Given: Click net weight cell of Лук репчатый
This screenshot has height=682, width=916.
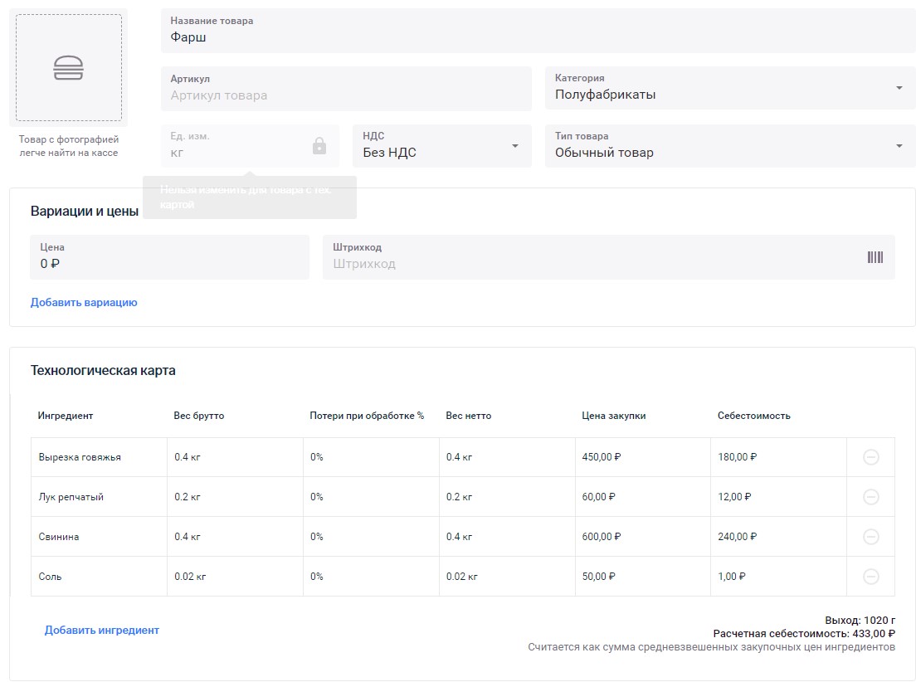Looking at the screenshot, I should click(507, 497).
